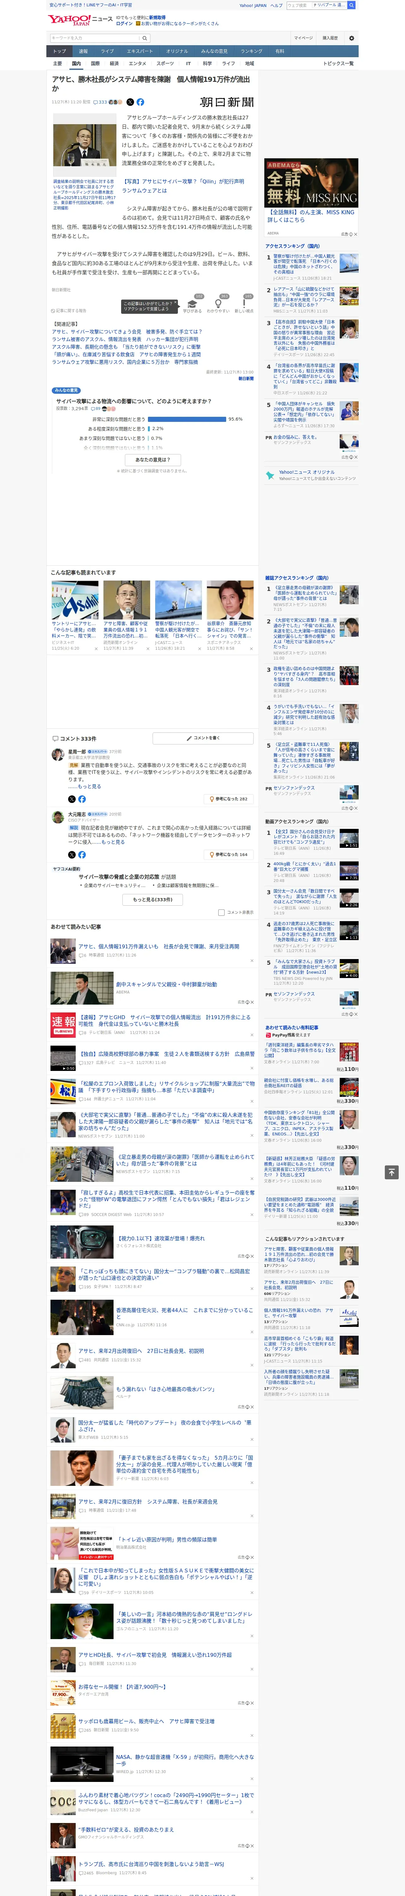Share article on Facebook under headline
Viewport: 405px width, 1896px height.
[140, 102]
